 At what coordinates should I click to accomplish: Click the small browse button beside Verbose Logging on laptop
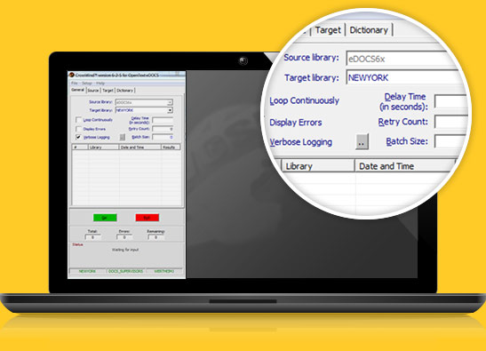point(123,137)
